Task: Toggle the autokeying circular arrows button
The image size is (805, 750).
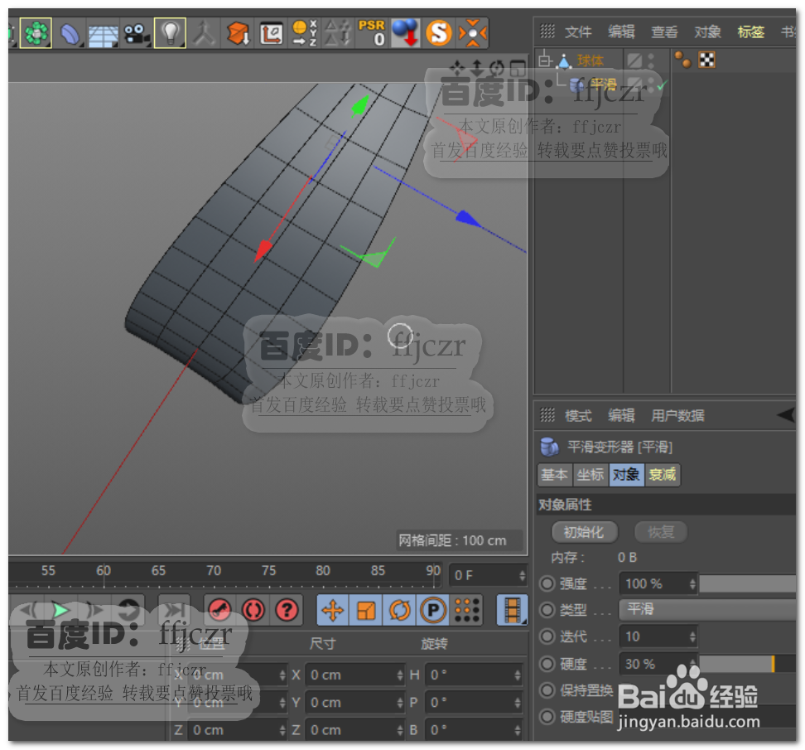Action: coord(253,610)
